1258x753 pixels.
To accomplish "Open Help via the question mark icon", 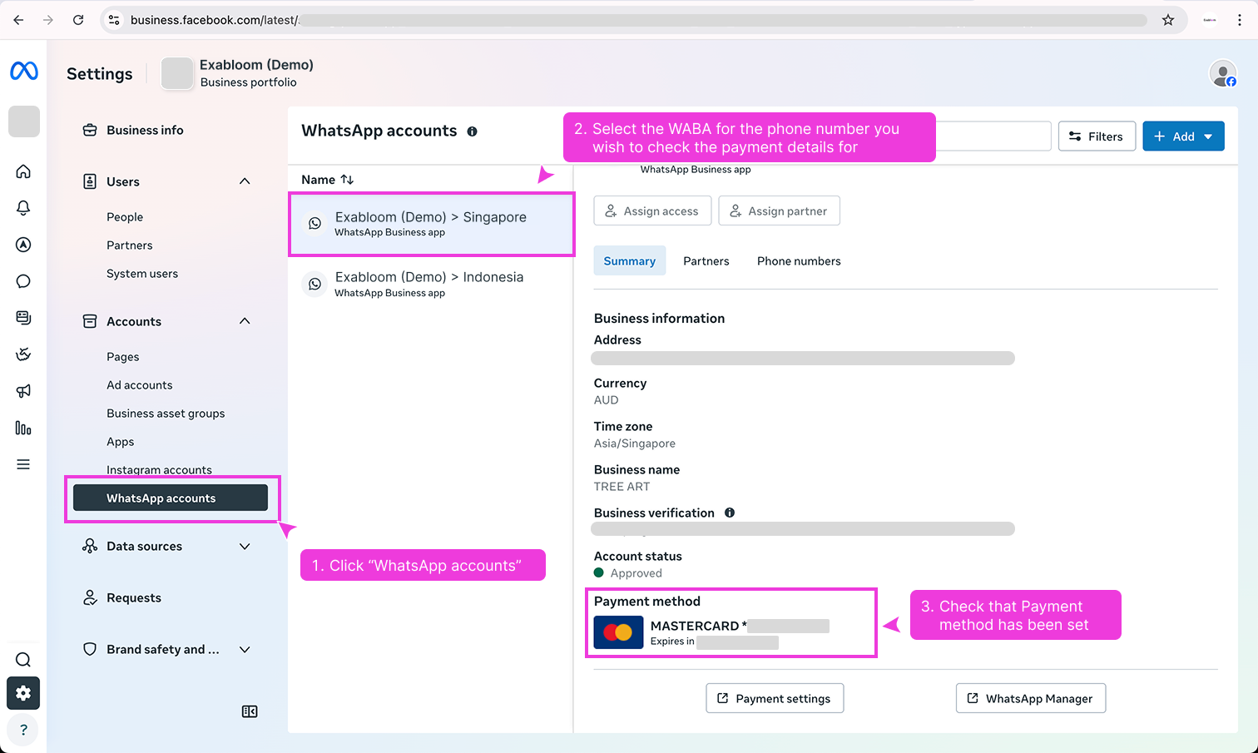I will coord(22,730).
